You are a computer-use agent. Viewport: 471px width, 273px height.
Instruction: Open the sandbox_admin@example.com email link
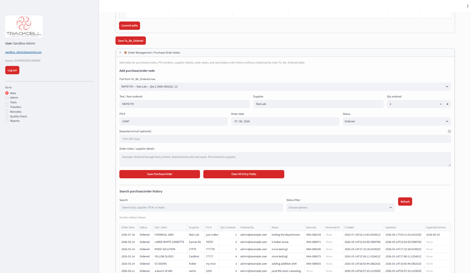coord(23,52)
